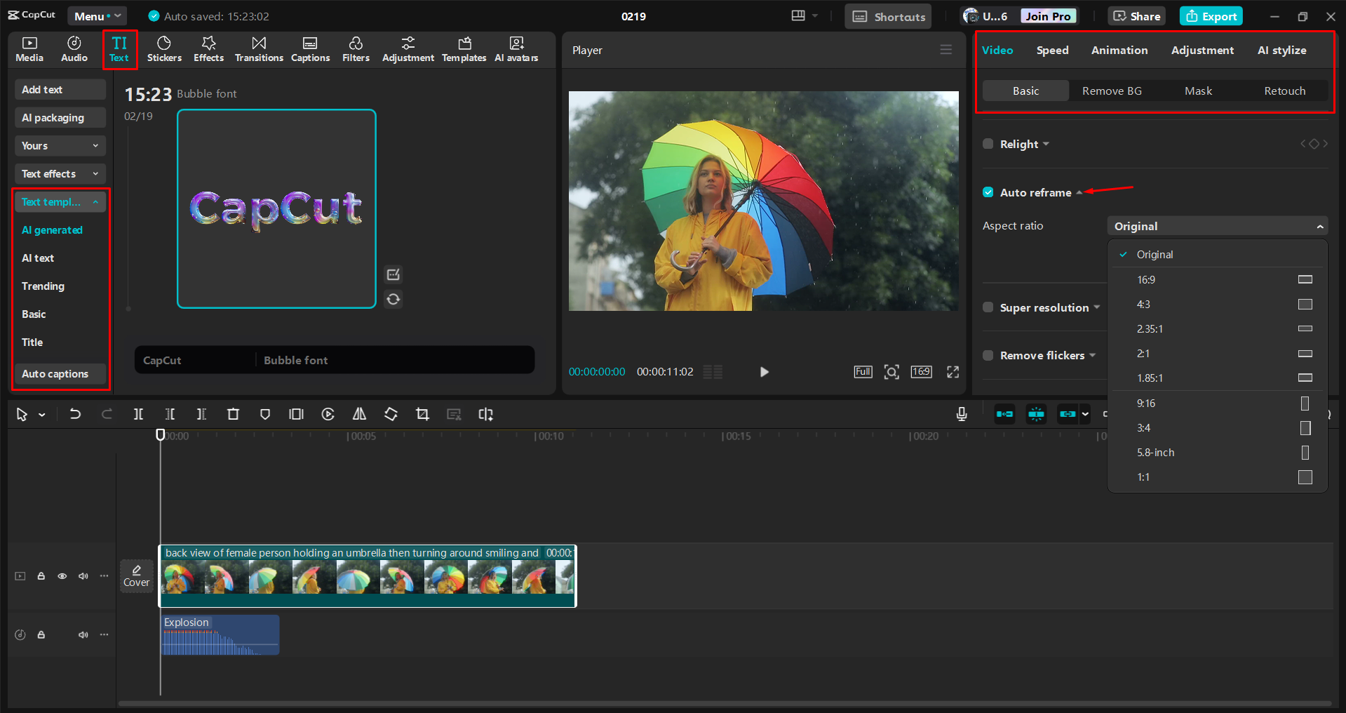The image size is (1346, 713).
Task: Open the Transitions panel
Action: click(x=259, y=49)
